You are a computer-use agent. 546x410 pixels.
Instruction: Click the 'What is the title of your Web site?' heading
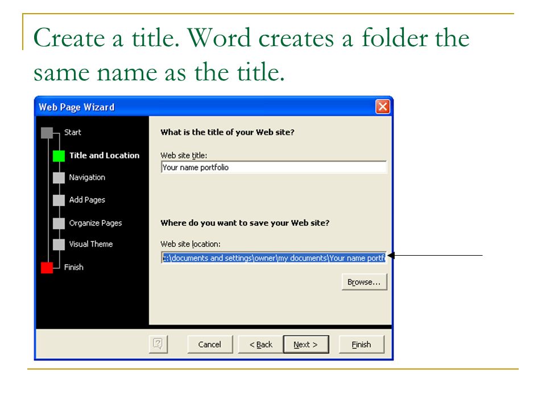click(x=227, y=133)
